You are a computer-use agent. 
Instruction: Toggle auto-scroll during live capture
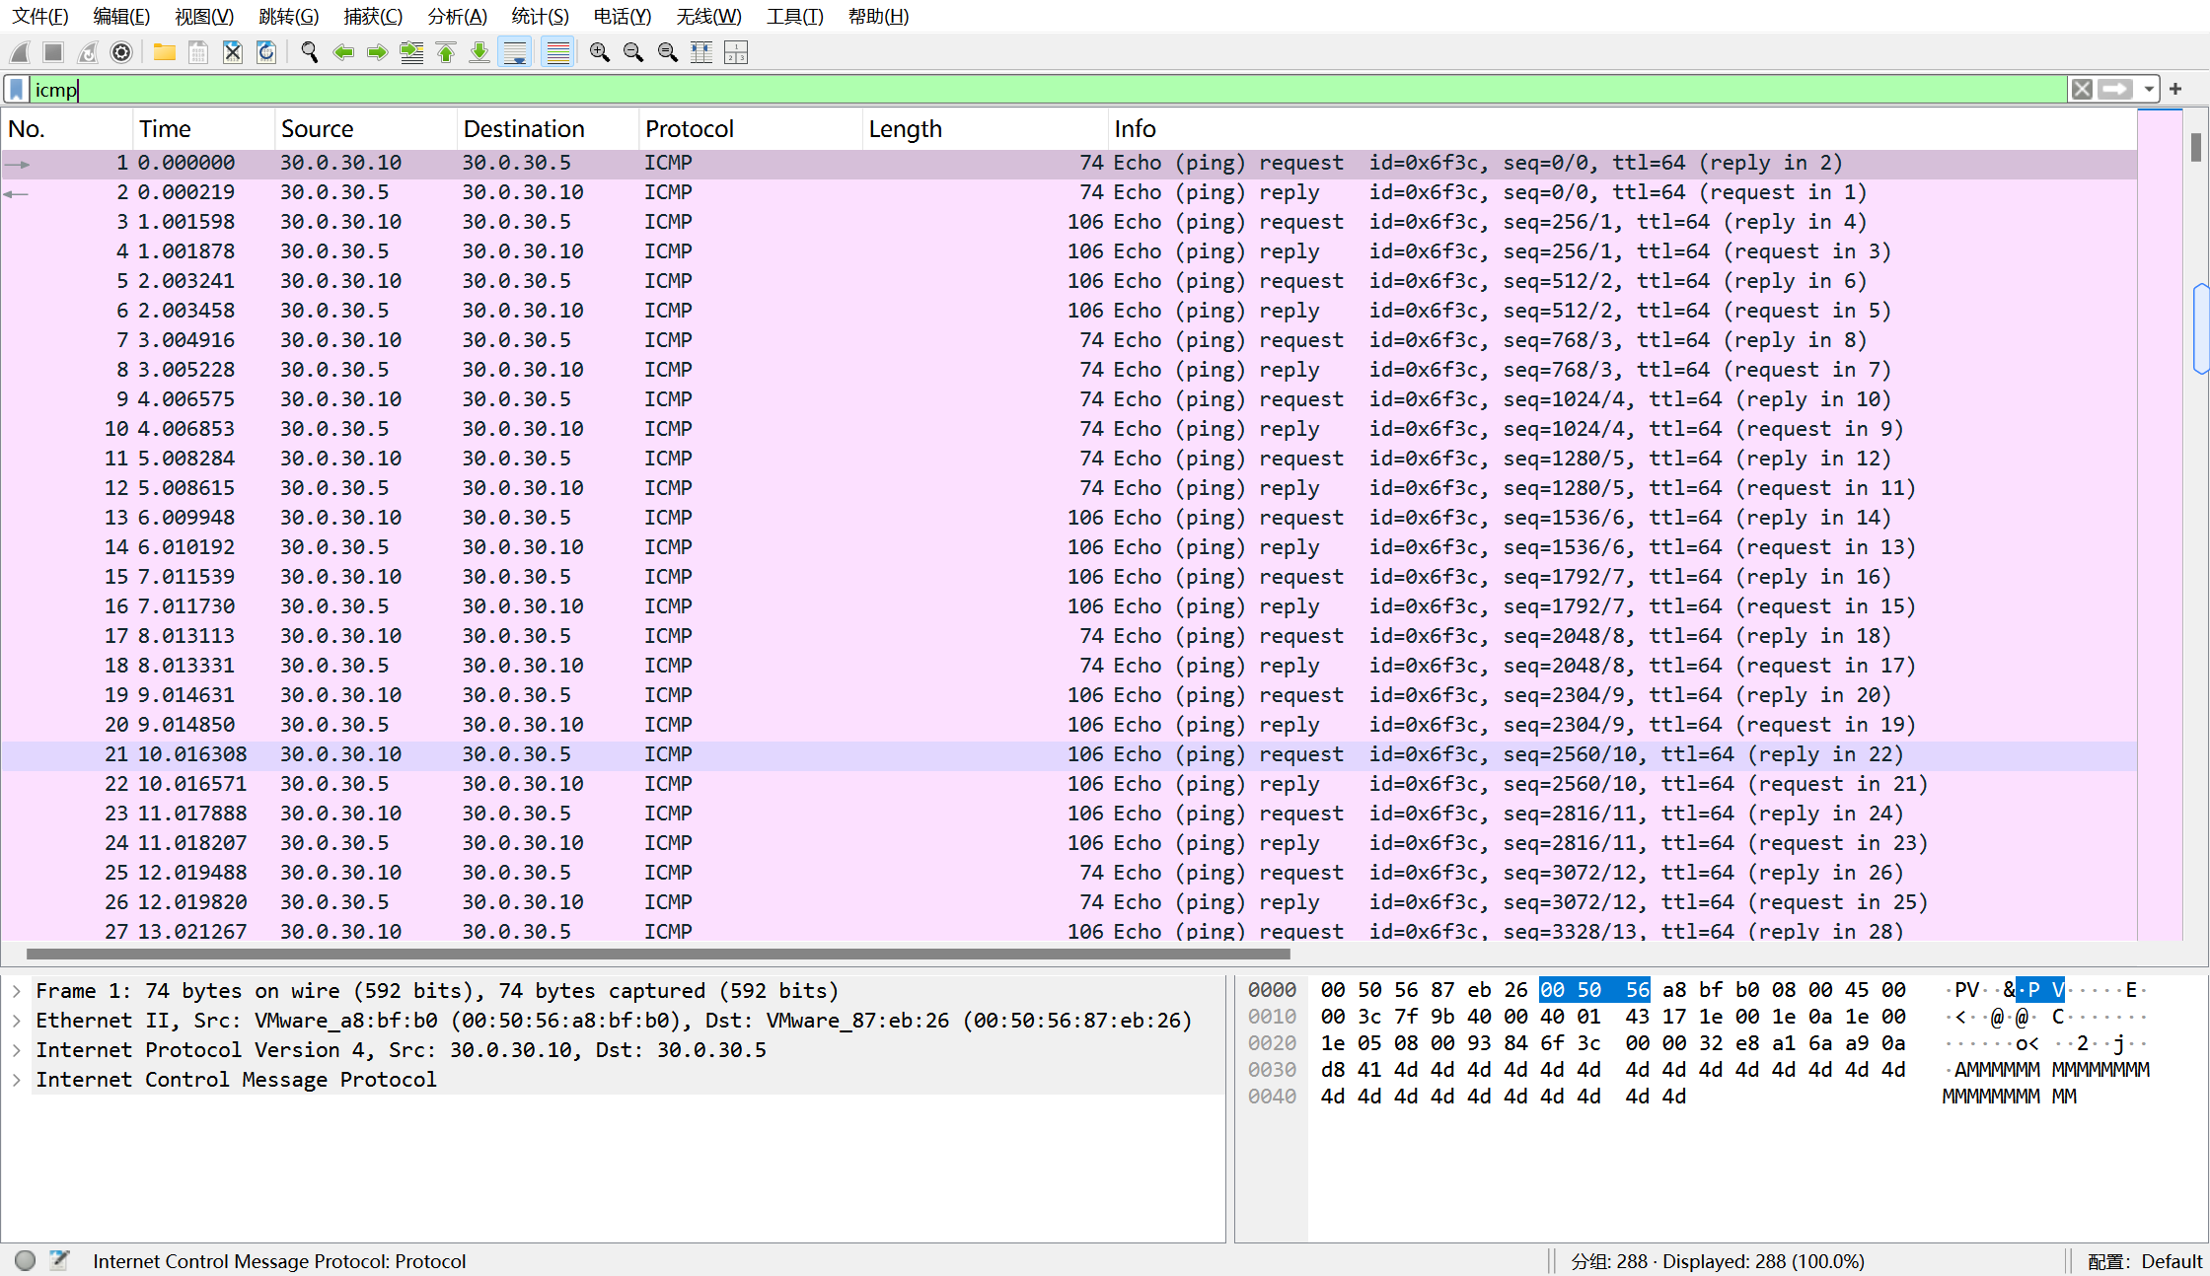(x=515, y=52)
